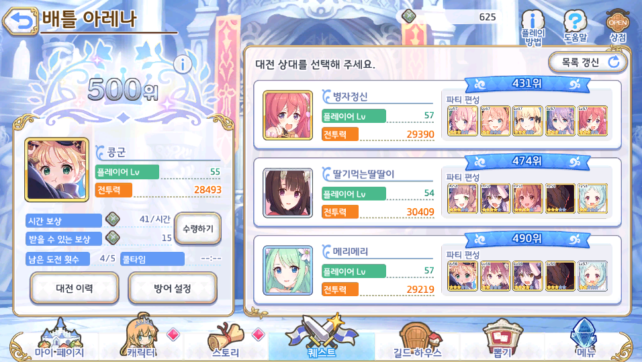This screenshot has width=642, height=362.
Task: Select opponent 병자정신 ranked 431위
Action: click(x=437, y=115)
